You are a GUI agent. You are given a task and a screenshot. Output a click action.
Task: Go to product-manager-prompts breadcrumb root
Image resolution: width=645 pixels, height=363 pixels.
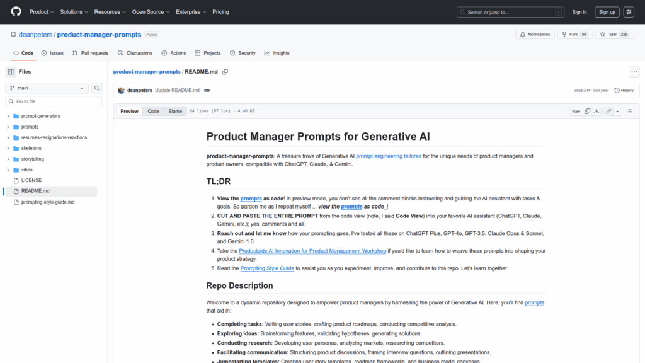click(147, 72)
